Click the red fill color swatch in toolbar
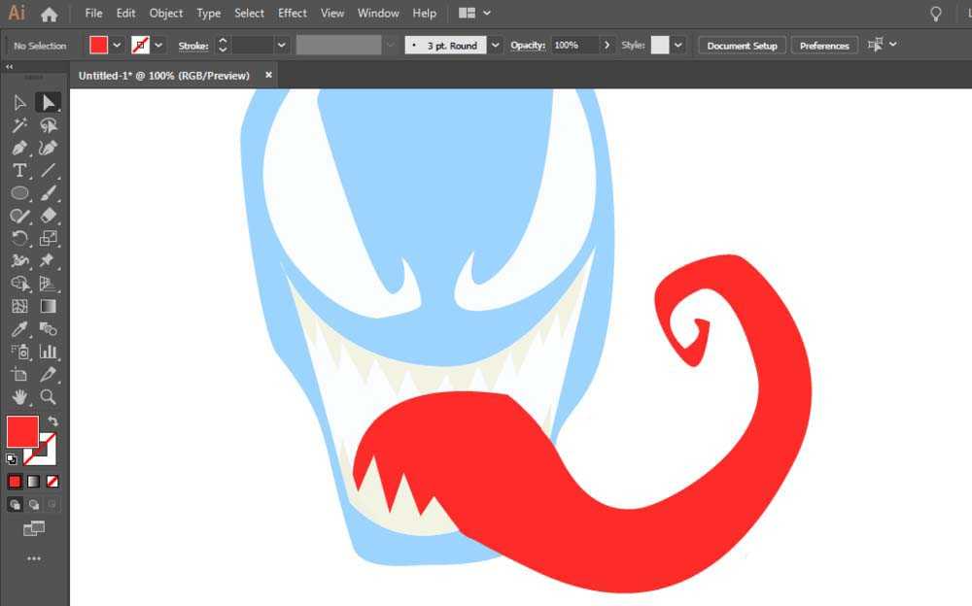Image resolution: width=972 pixels, height=606 pixels. (x=21, y=430)
